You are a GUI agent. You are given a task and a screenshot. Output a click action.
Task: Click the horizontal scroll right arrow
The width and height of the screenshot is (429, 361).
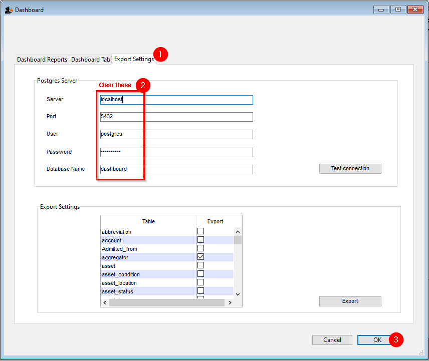coord(230,302)
